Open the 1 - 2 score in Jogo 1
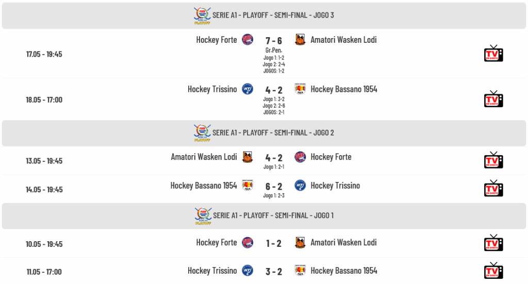 (274, 243)
